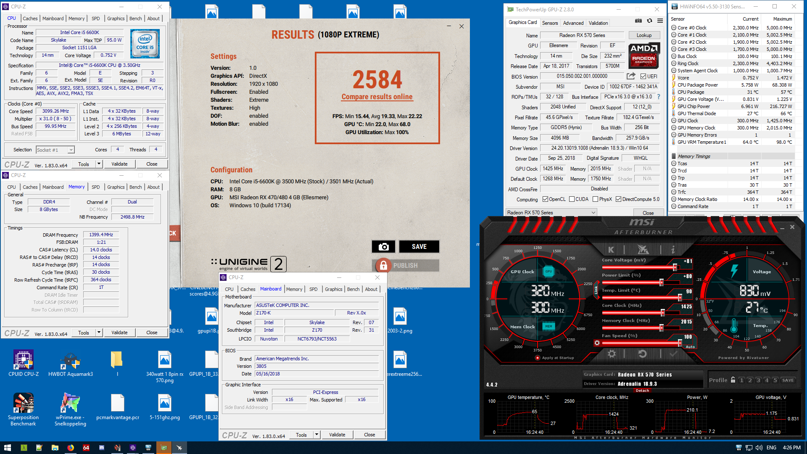The height and width of the screenshot is (454, 807).
Task: Click SAVE button in Unigine results
Action: [x=419, y=247]
